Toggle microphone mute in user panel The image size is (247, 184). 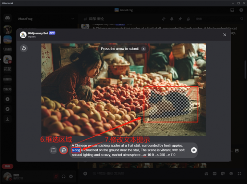click(x=56, y=176)
